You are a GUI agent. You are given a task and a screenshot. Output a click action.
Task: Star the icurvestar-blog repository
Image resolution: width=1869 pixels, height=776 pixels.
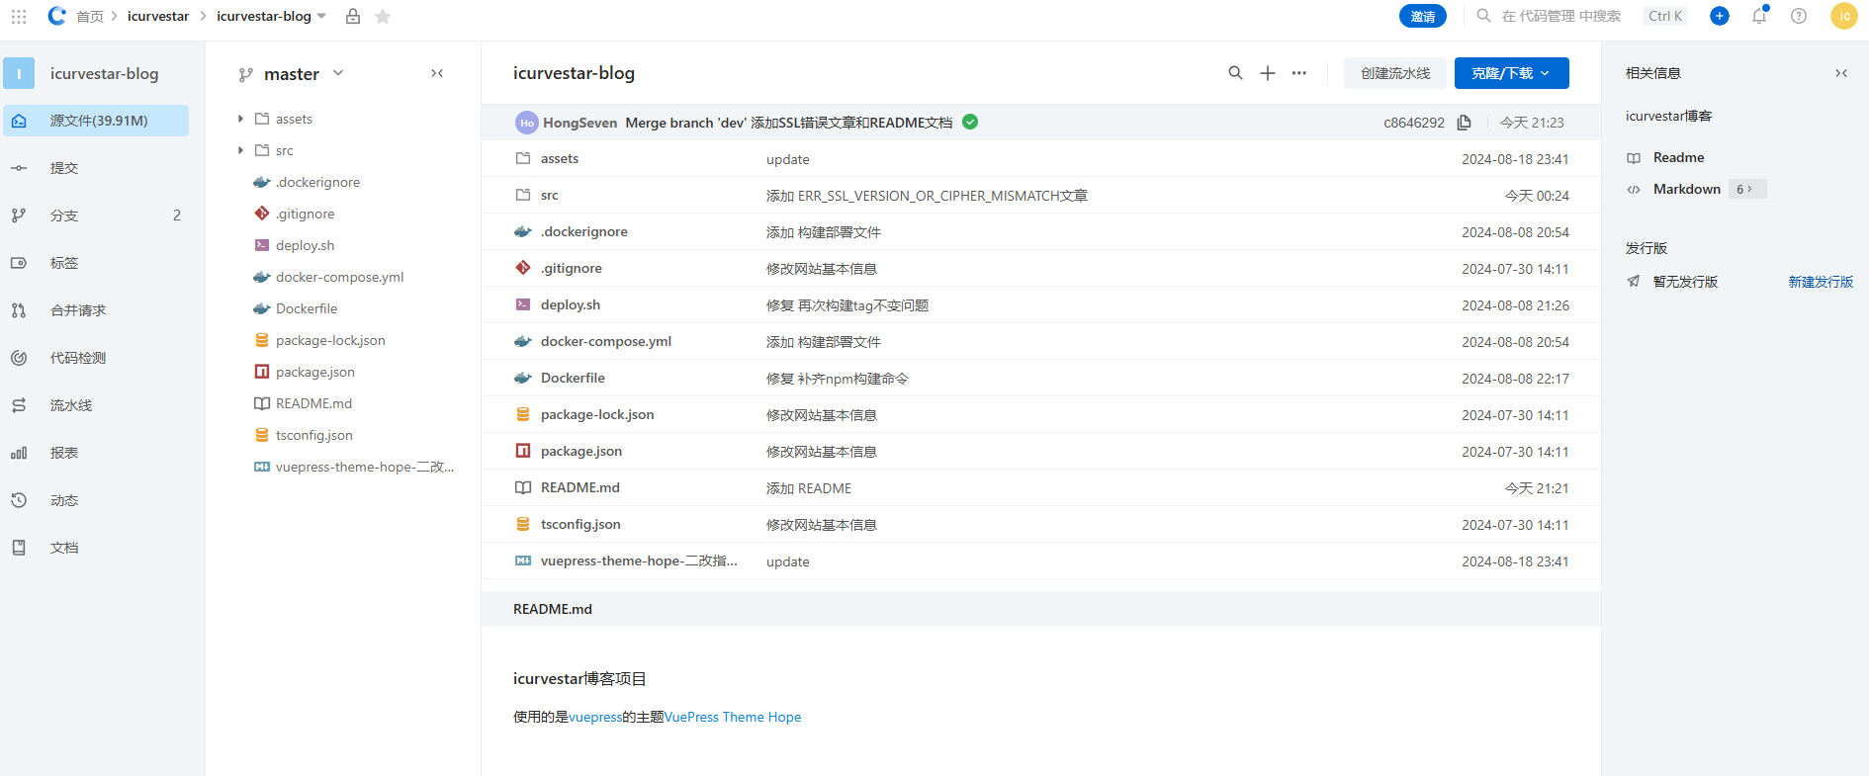click(383, 17)
